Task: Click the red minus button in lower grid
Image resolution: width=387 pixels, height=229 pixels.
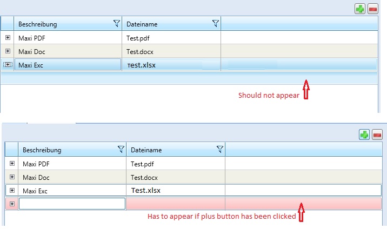Action: (377, 134)
